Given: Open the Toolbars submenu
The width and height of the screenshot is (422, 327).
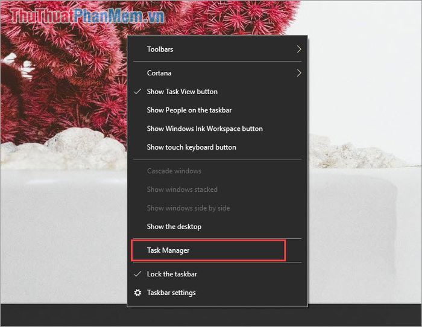Looking at the screenshot, I should click(x=217, y=49).
